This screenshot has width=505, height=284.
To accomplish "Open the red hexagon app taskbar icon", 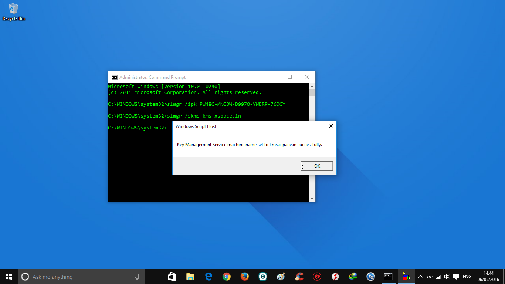I will (317, 277).
